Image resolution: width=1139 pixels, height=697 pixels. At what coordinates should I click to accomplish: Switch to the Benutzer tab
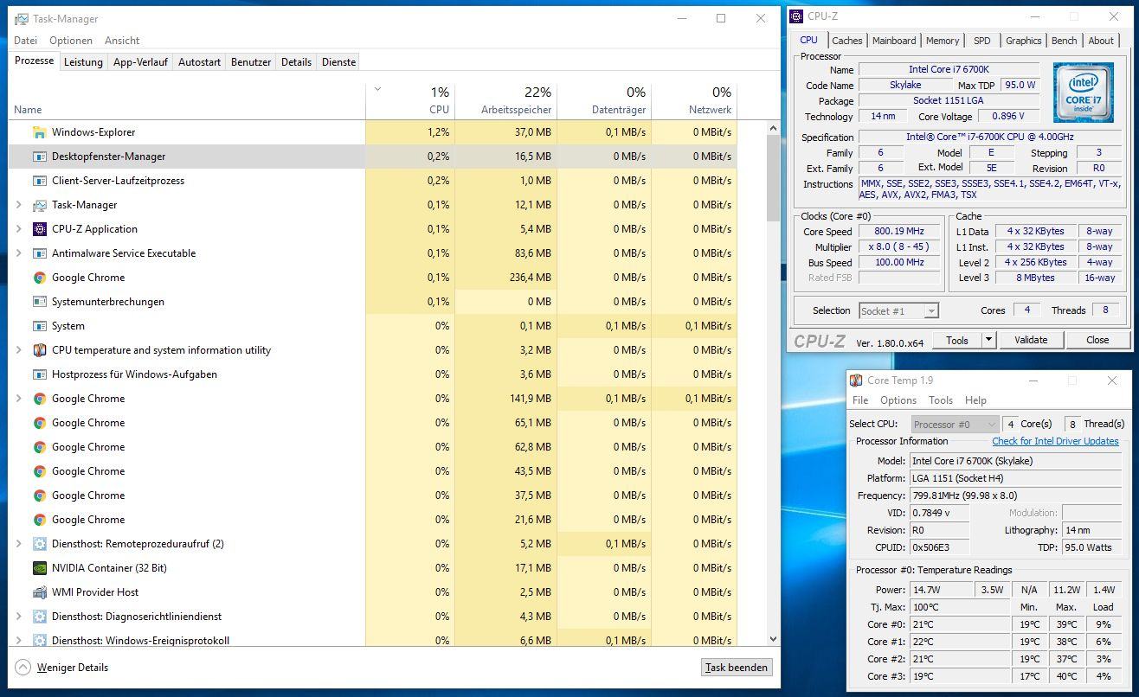pos(251,62)
